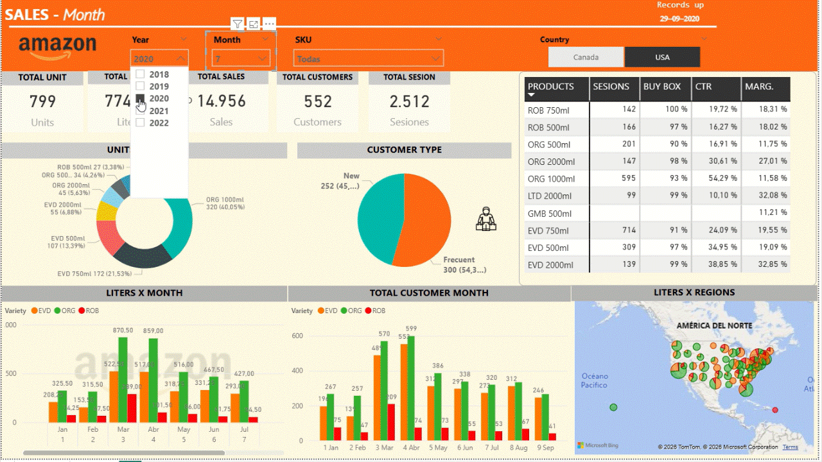The height and width of the screenshot is (462, 822).
Task: Select the Canada country button
Action: click(x=586, y=57)
